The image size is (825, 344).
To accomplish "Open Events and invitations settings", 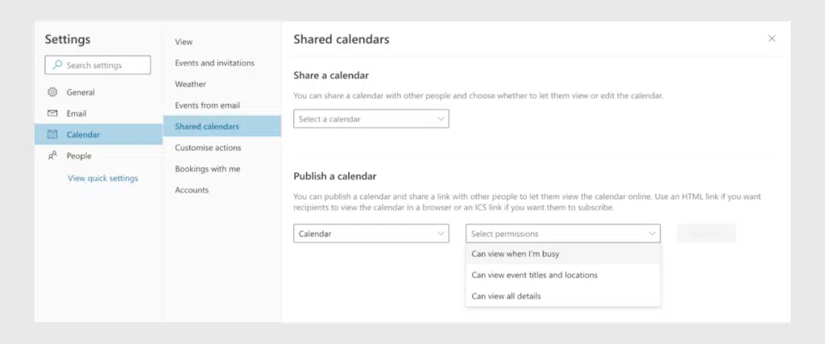I will [214, 63].
